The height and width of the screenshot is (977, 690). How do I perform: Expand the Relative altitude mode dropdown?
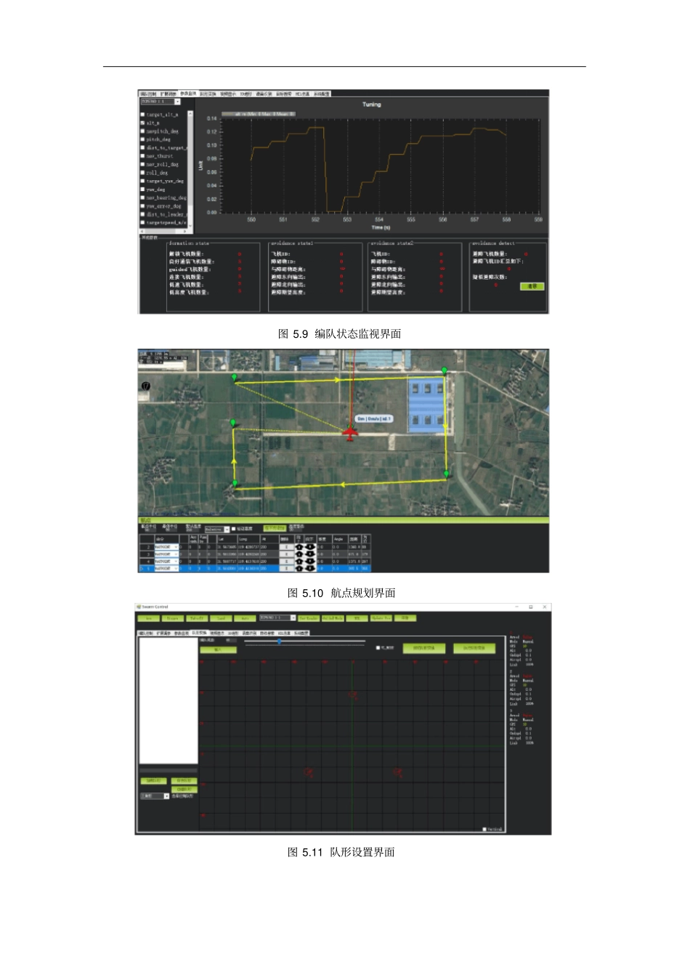coord(217,530)
